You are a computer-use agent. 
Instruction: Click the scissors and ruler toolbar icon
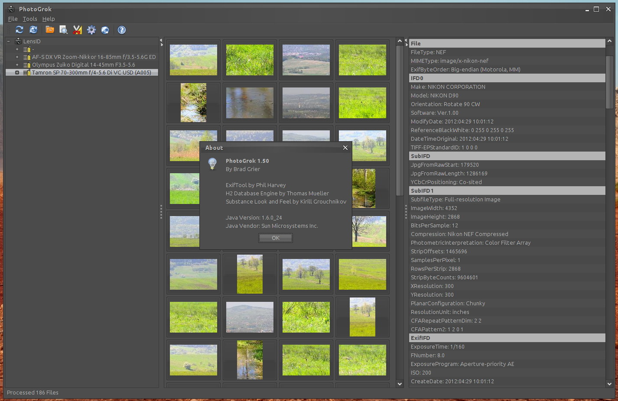coord(78,30)
